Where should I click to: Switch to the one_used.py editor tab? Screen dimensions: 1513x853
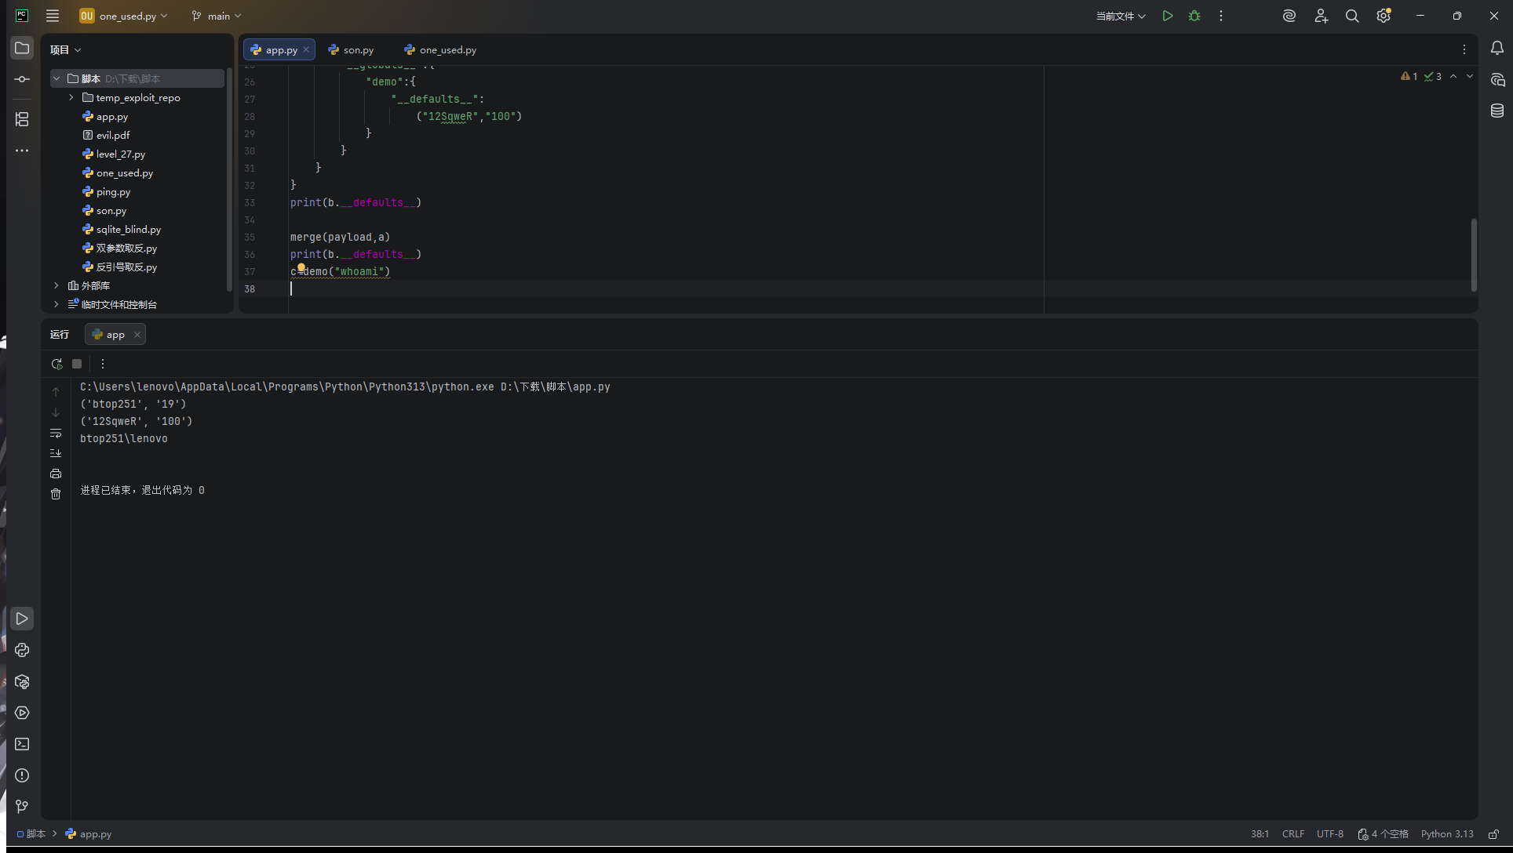coord(440,49)
